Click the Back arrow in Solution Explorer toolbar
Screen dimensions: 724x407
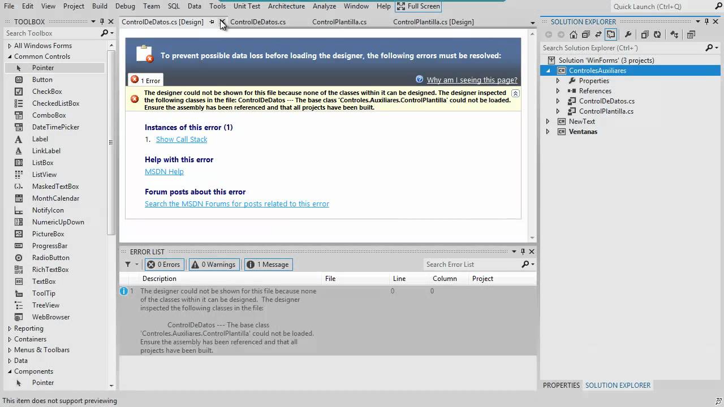click(x=548, y=34)
